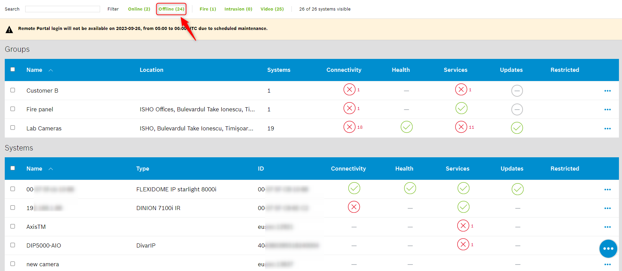Click into the Search input field
The height and width of the screenshot is (271, 622).
63,9
